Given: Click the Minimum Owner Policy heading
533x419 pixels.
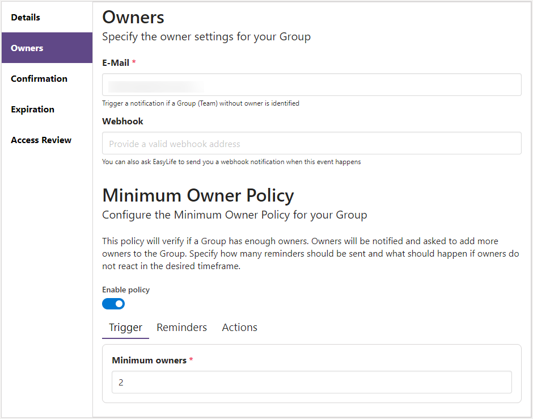Looking at the screenshot, I should pos(197,195).
